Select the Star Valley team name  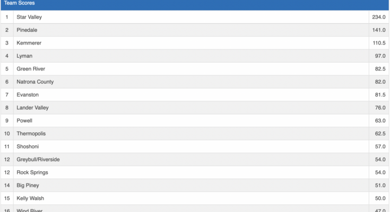point(29,17)
